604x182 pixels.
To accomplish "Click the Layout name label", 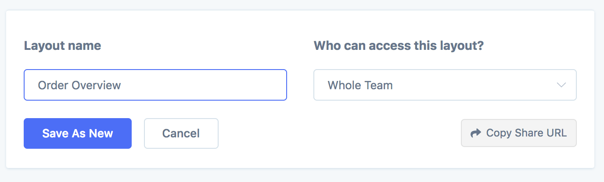I will click(x=62, y=45).
